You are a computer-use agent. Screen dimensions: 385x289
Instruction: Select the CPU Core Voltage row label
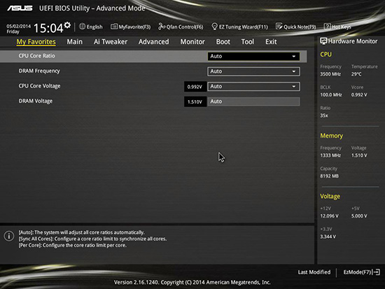(39, 86)
